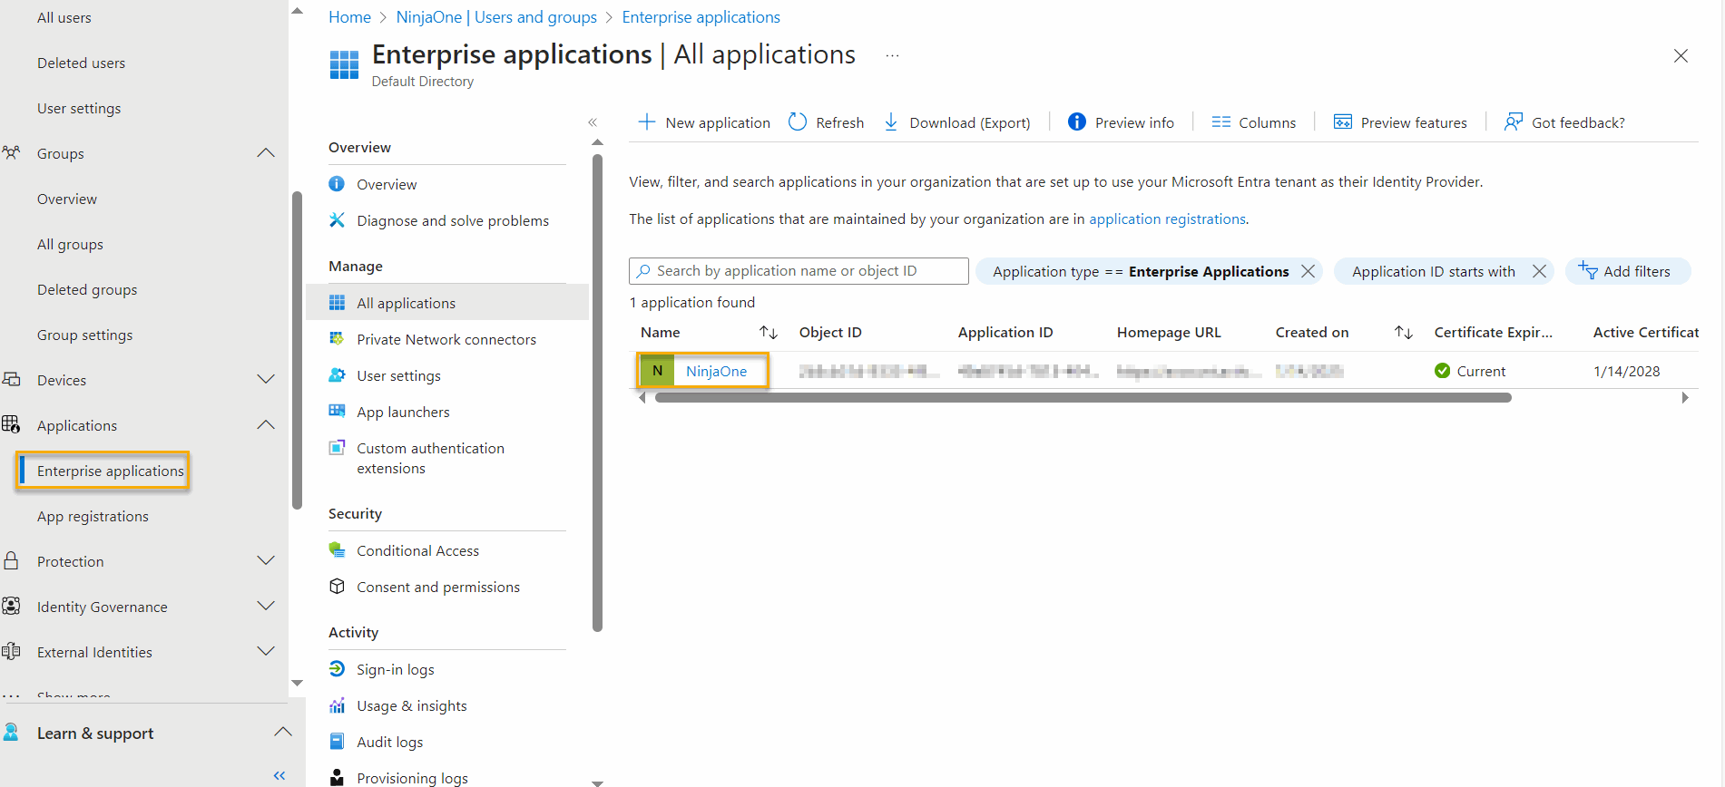Screen dimensions: 1725x787
Task: Collapse the Groups section chevron
Action: pyautogui.click(x=265, y=153)
